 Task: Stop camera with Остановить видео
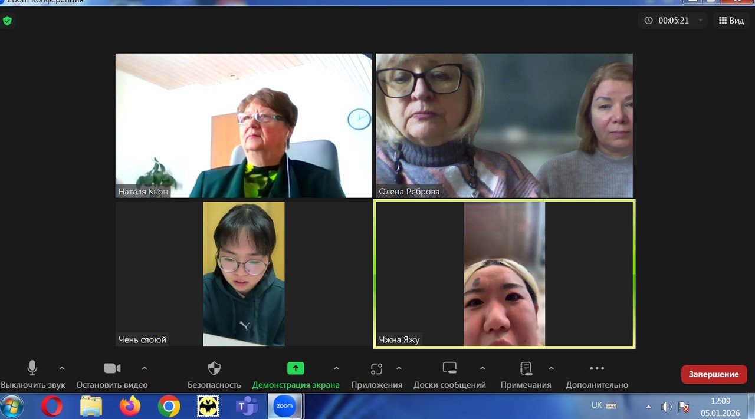112,369
